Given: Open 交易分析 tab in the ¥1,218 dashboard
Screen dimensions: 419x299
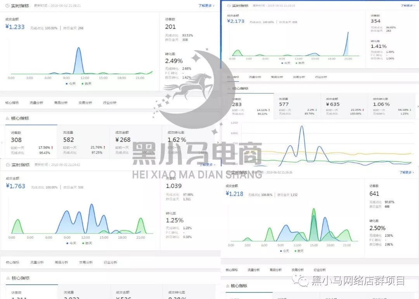Looking at the screenshot, I should [298, 270].
